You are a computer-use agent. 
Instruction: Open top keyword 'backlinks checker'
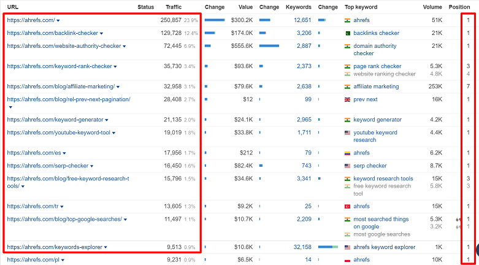pyautogui.click(x=377, y=33)
